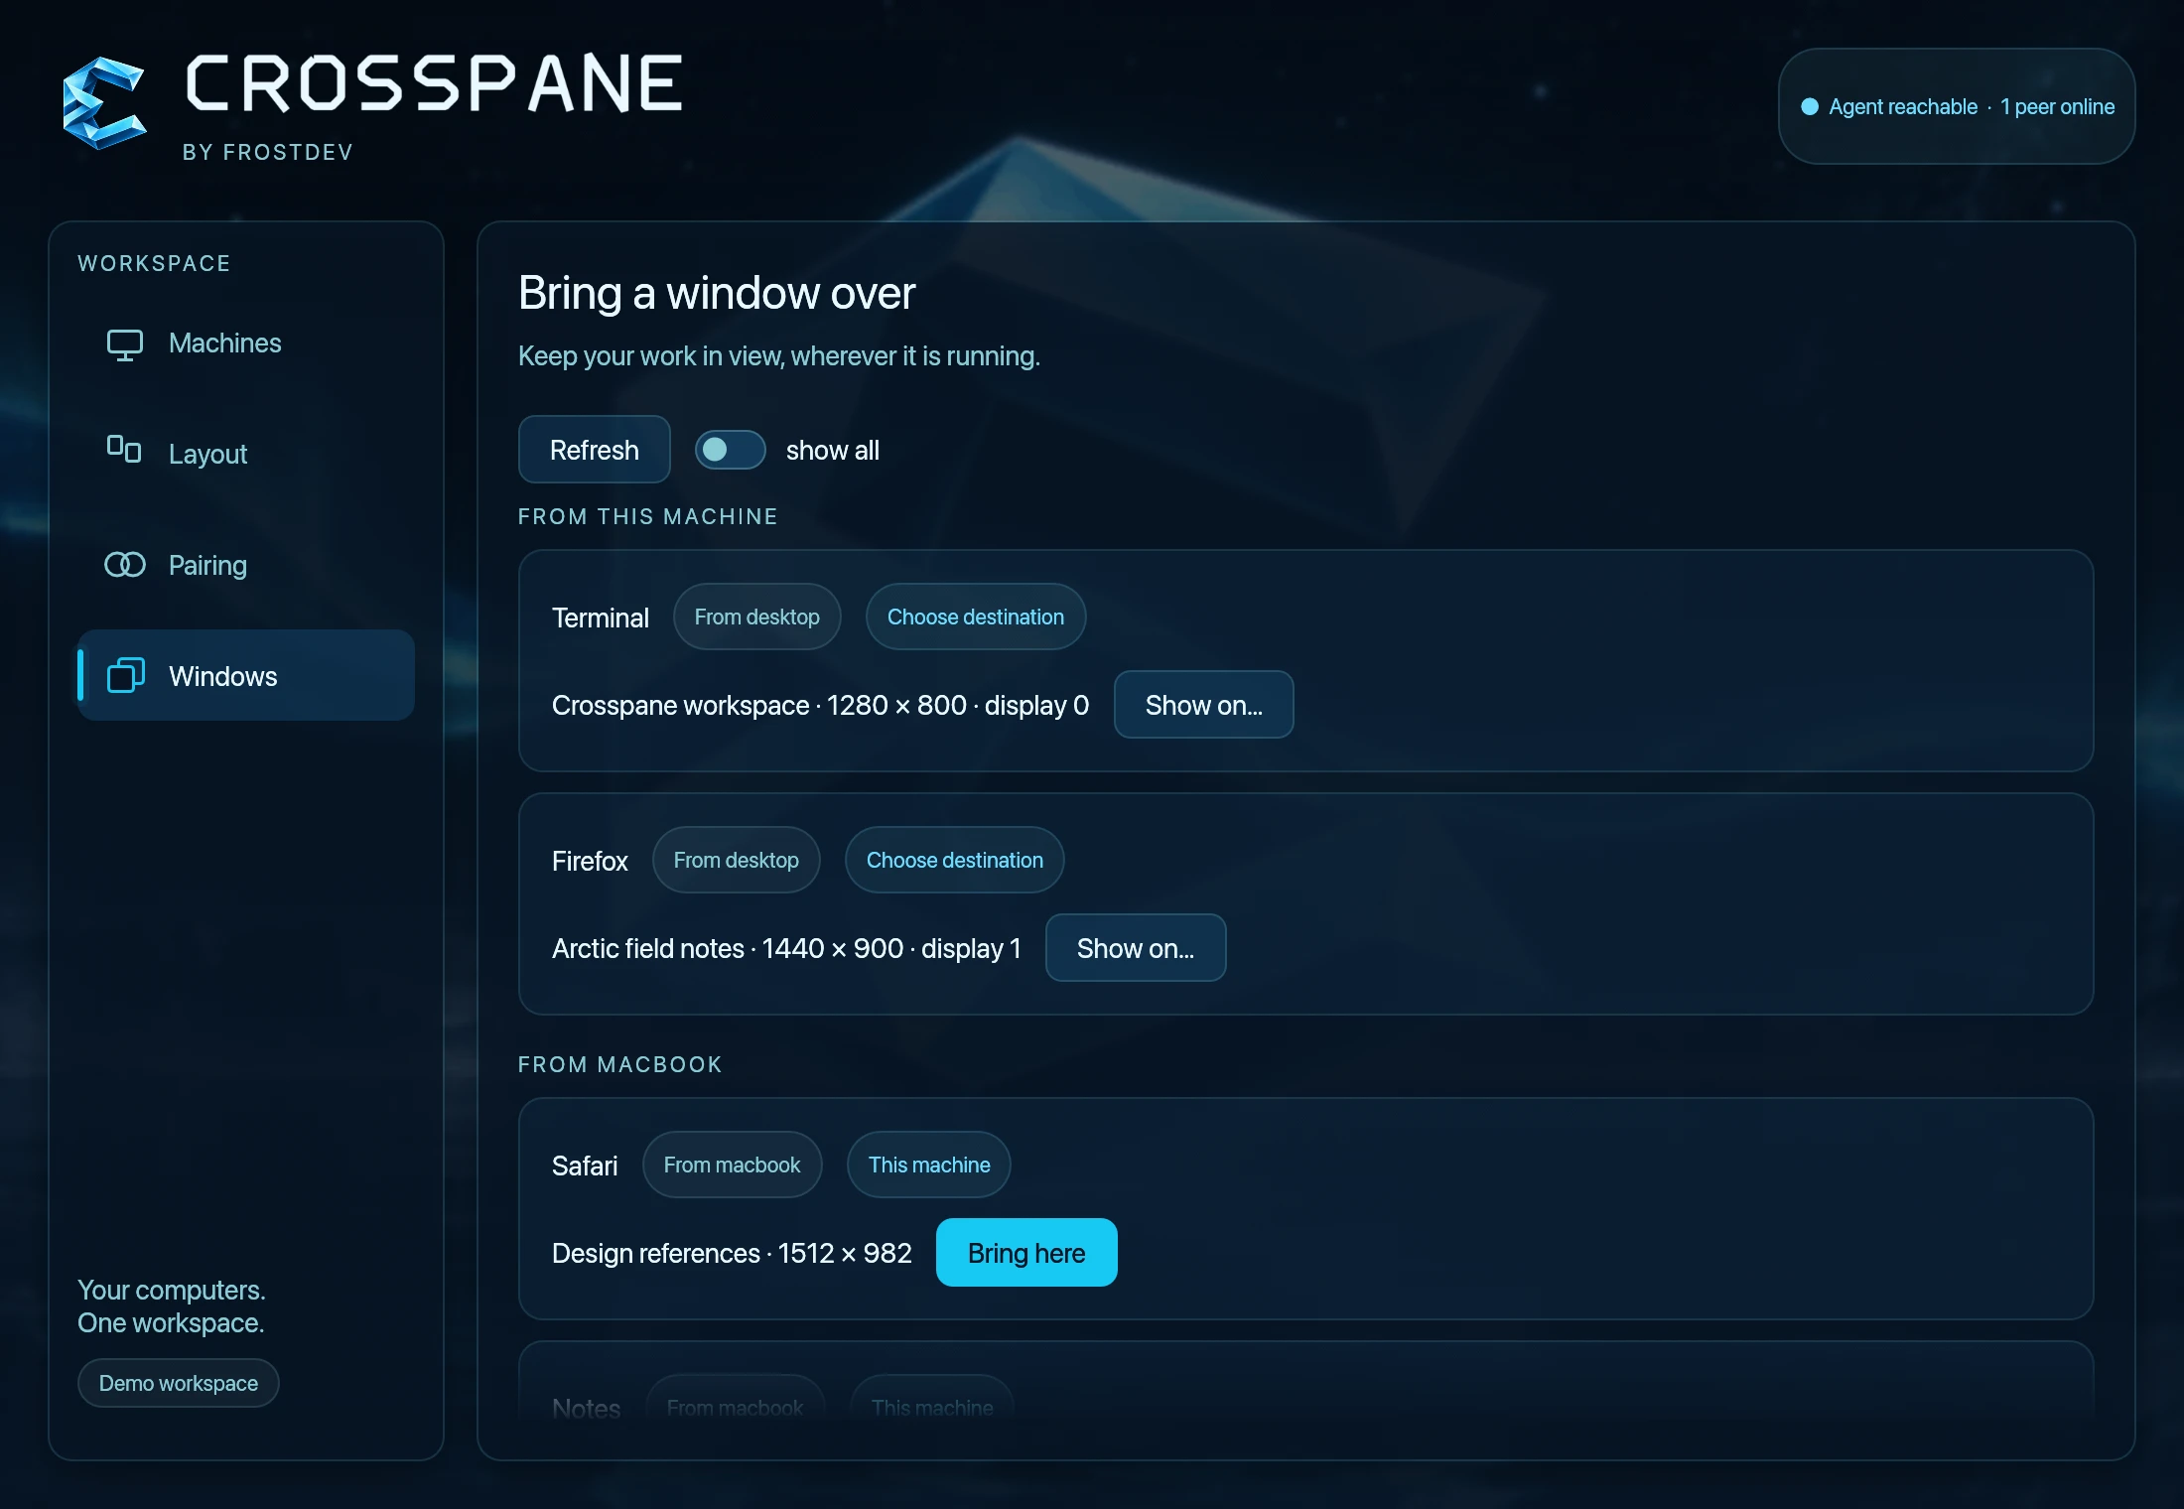Click the Windows stacked-squares icon
Screen dimensions: 2184x1509
tap(126, 675)
